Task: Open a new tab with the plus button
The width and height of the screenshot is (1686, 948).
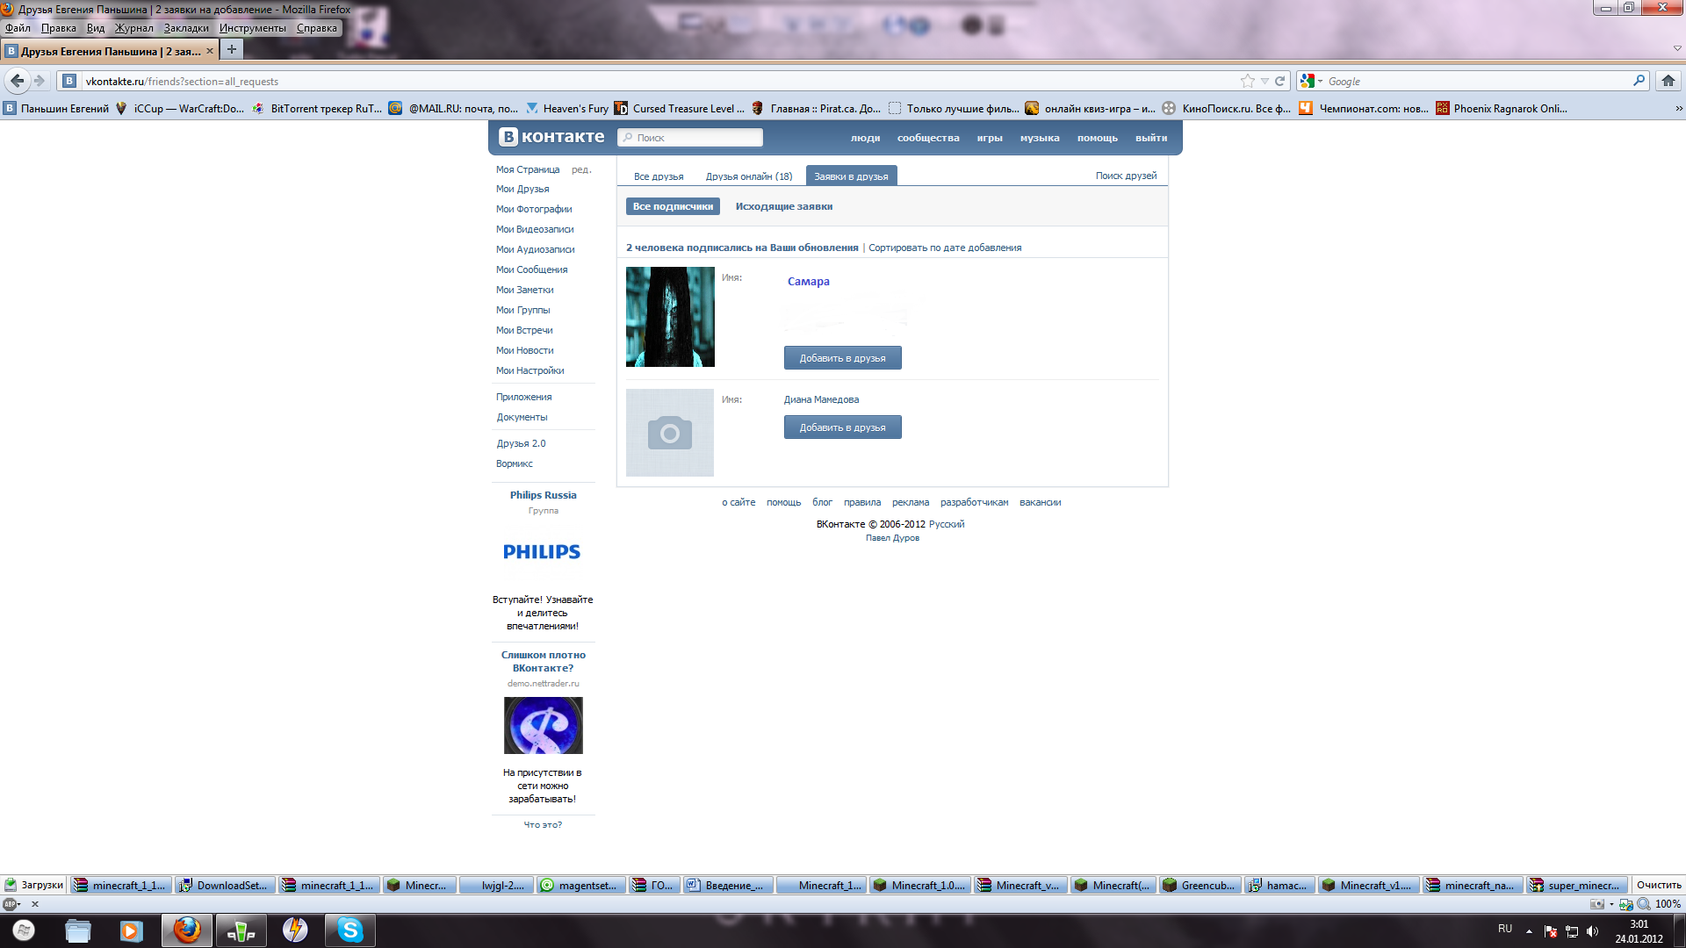Action: (231, 50)
